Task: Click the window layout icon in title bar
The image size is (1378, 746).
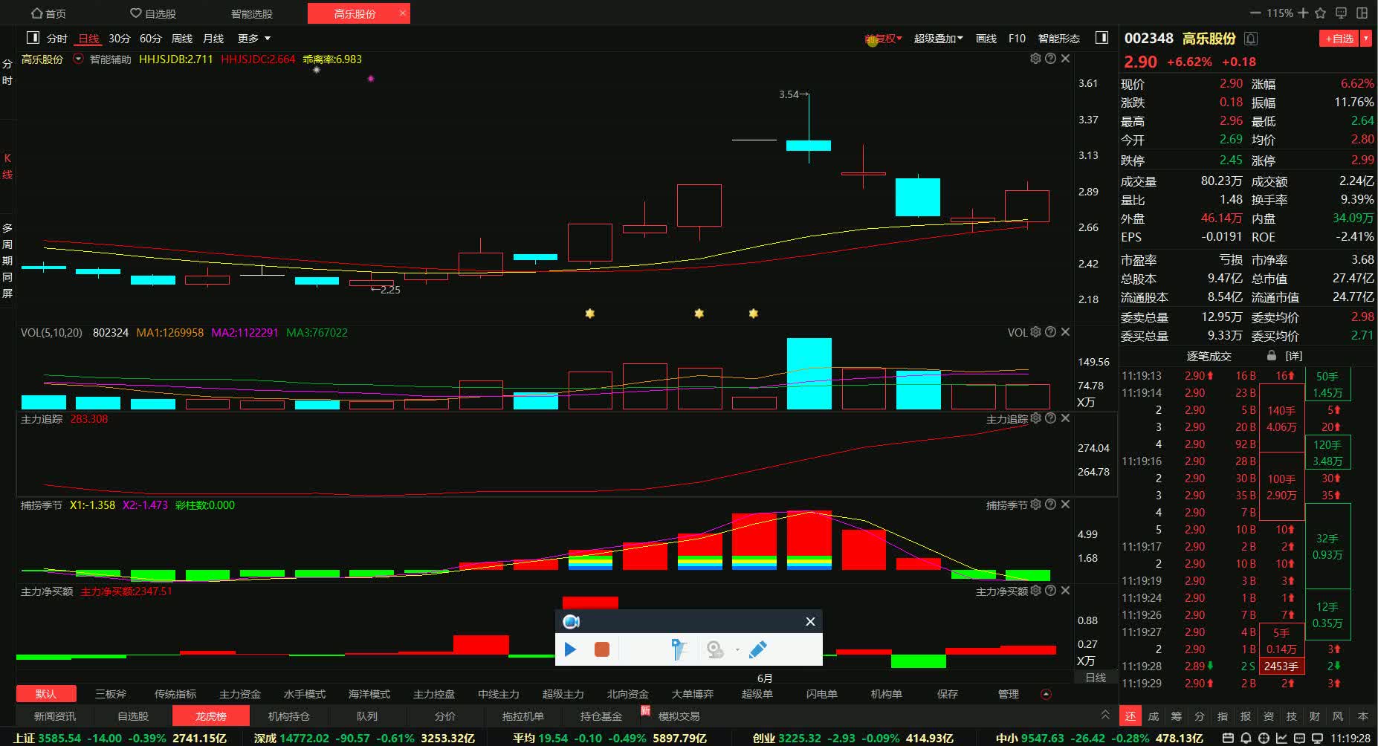Action: click(1362, 13)
